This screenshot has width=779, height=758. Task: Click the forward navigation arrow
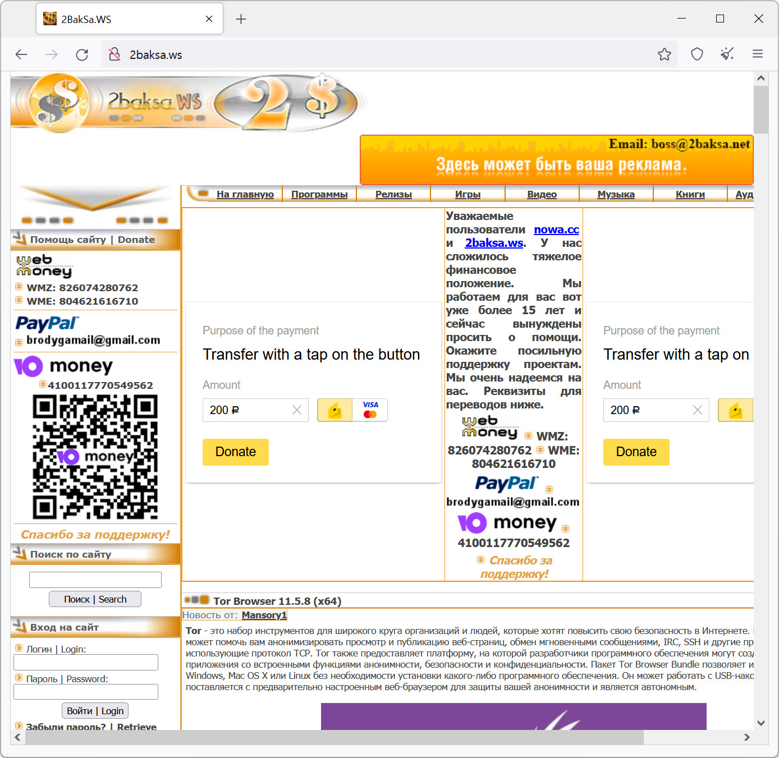pyautogui.click(x=52, y=54)
